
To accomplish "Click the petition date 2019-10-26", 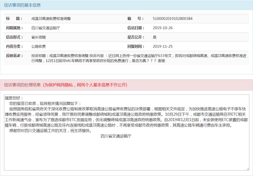I will pos(163,28).
